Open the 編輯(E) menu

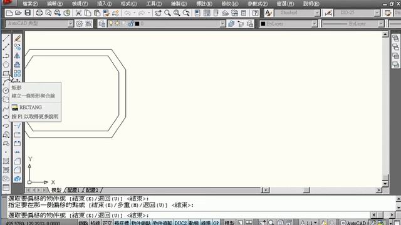[55, 4]
